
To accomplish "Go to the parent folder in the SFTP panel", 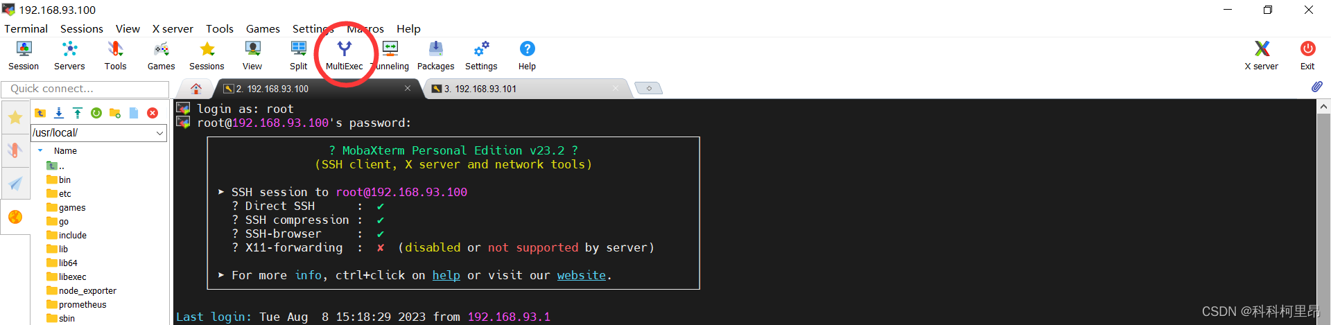I will click(40, 113).
